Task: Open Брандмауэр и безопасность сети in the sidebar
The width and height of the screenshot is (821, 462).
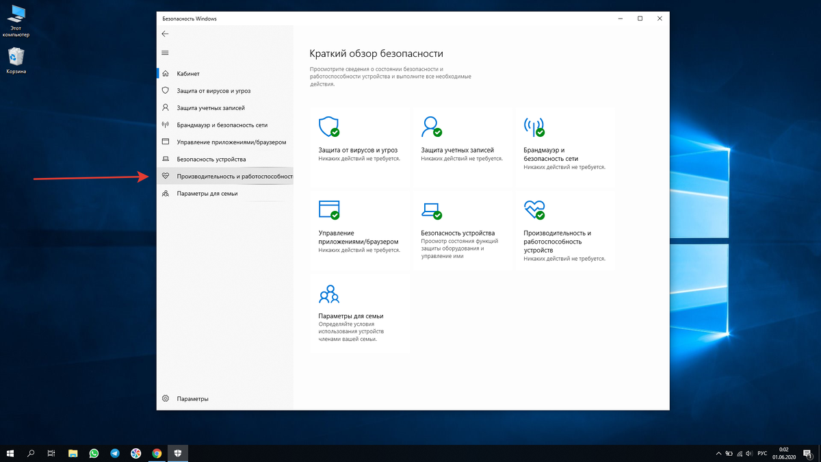Action: pos(224,125)
